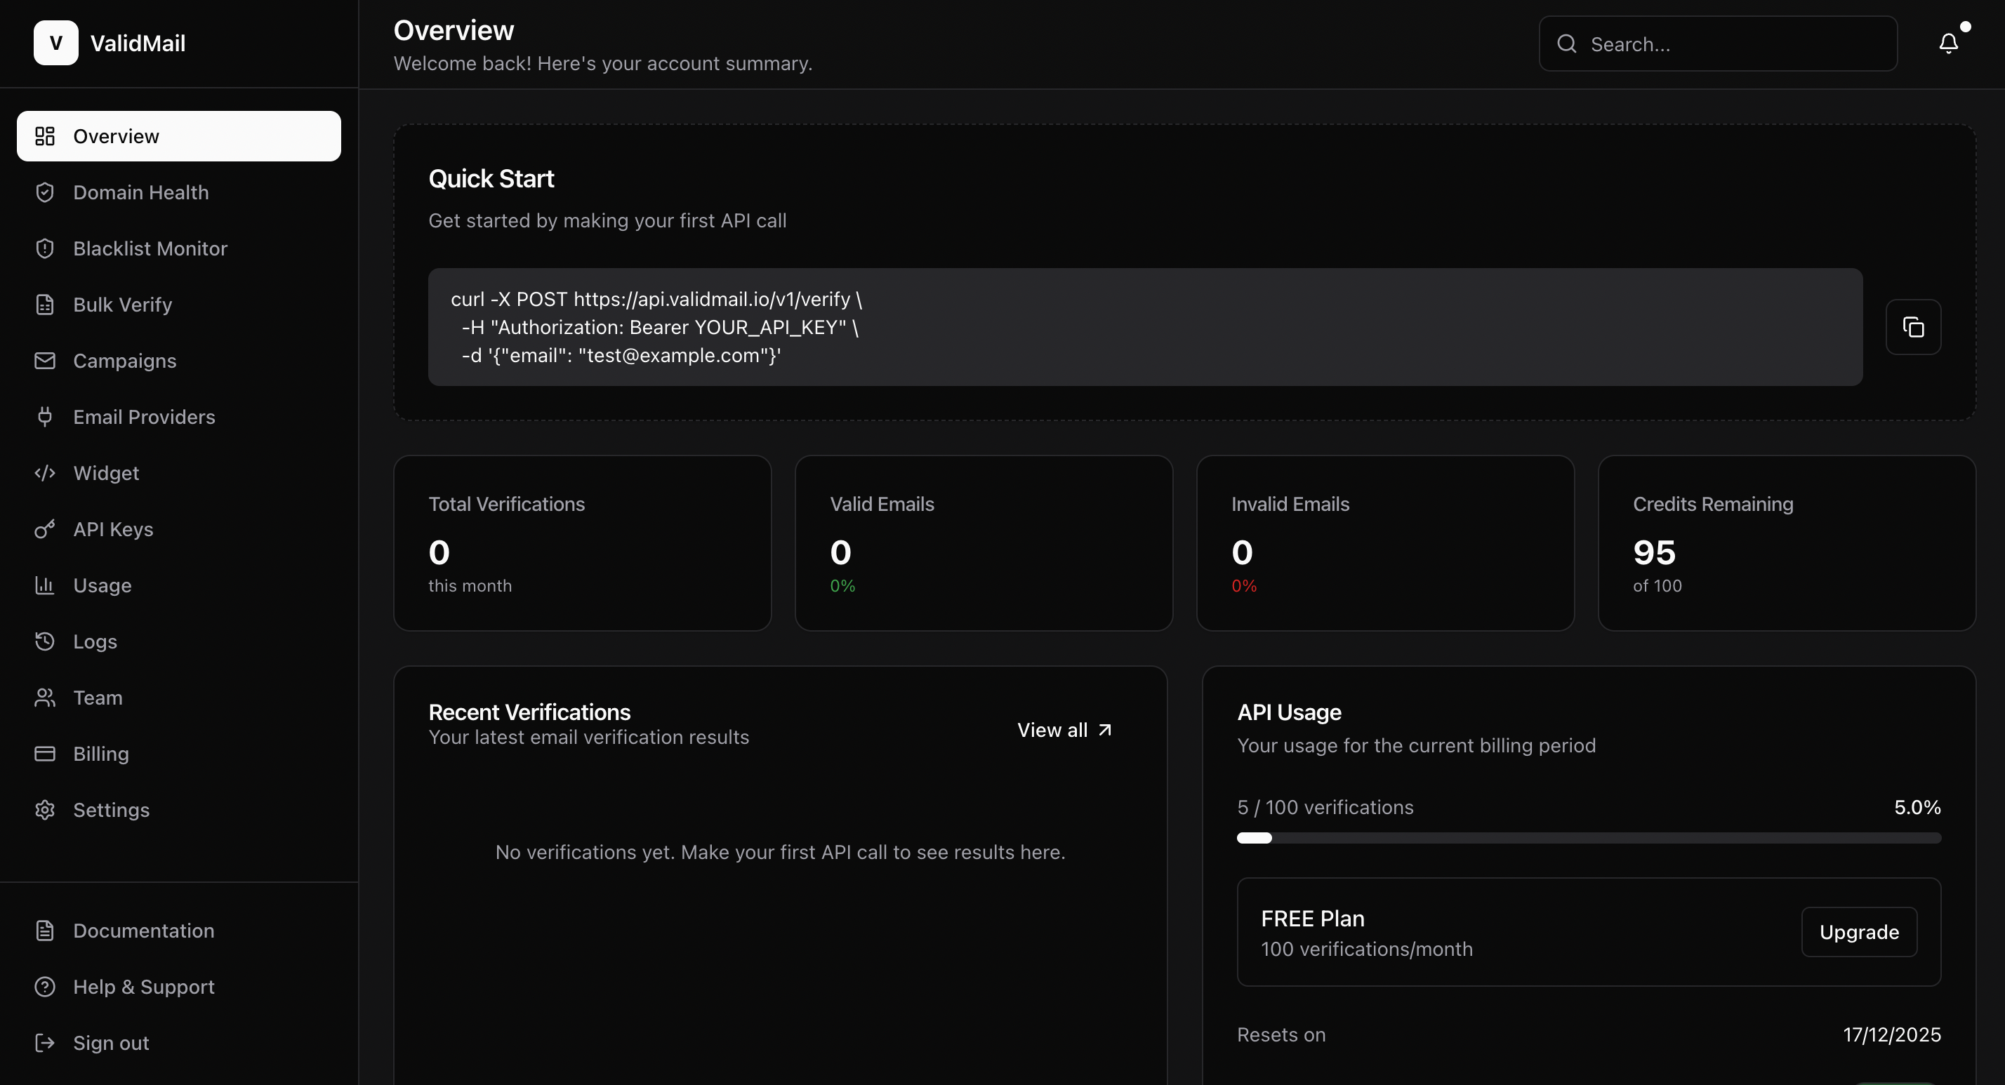Open Logs using the history clock icon
The image size is (2005, 1085).
click(x=44, y=641)
